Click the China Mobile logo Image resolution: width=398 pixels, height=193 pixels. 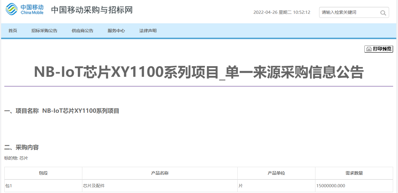pos(24,9)
